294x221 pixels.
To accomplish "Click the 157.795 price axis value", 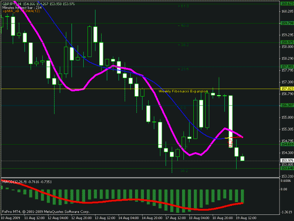I will click(287, 70).
